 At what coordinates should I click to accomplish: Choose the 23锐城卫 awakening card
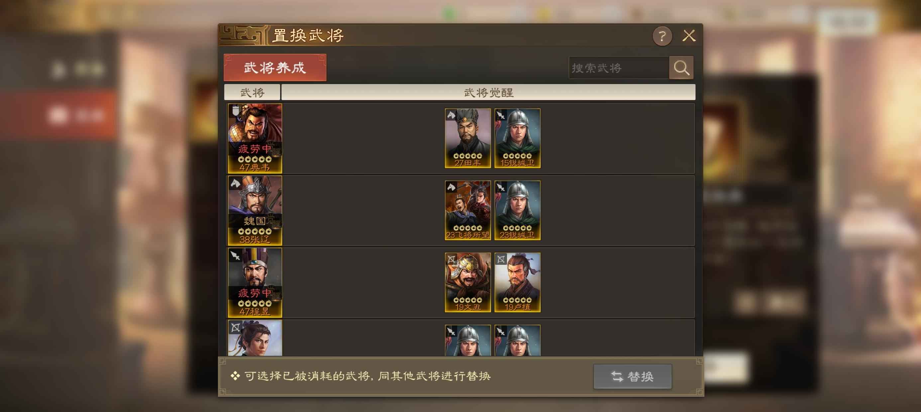pyautogui.click(x=517, y=210)
